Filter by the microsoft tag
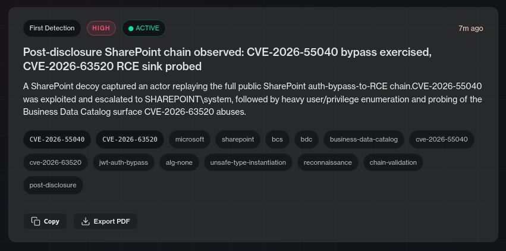Image resolution: width=506 pixels, height=251 pixels. [x=190, y=139]
